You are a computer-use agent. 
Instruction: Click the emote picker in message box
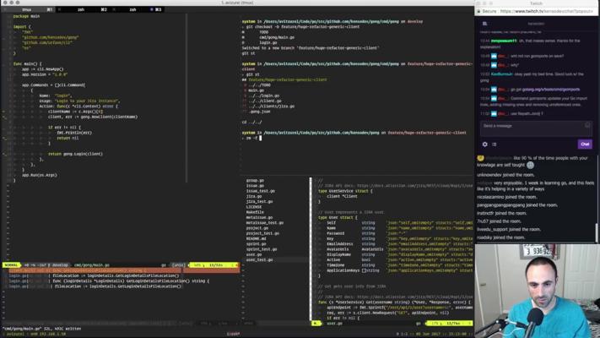[587, 126]
